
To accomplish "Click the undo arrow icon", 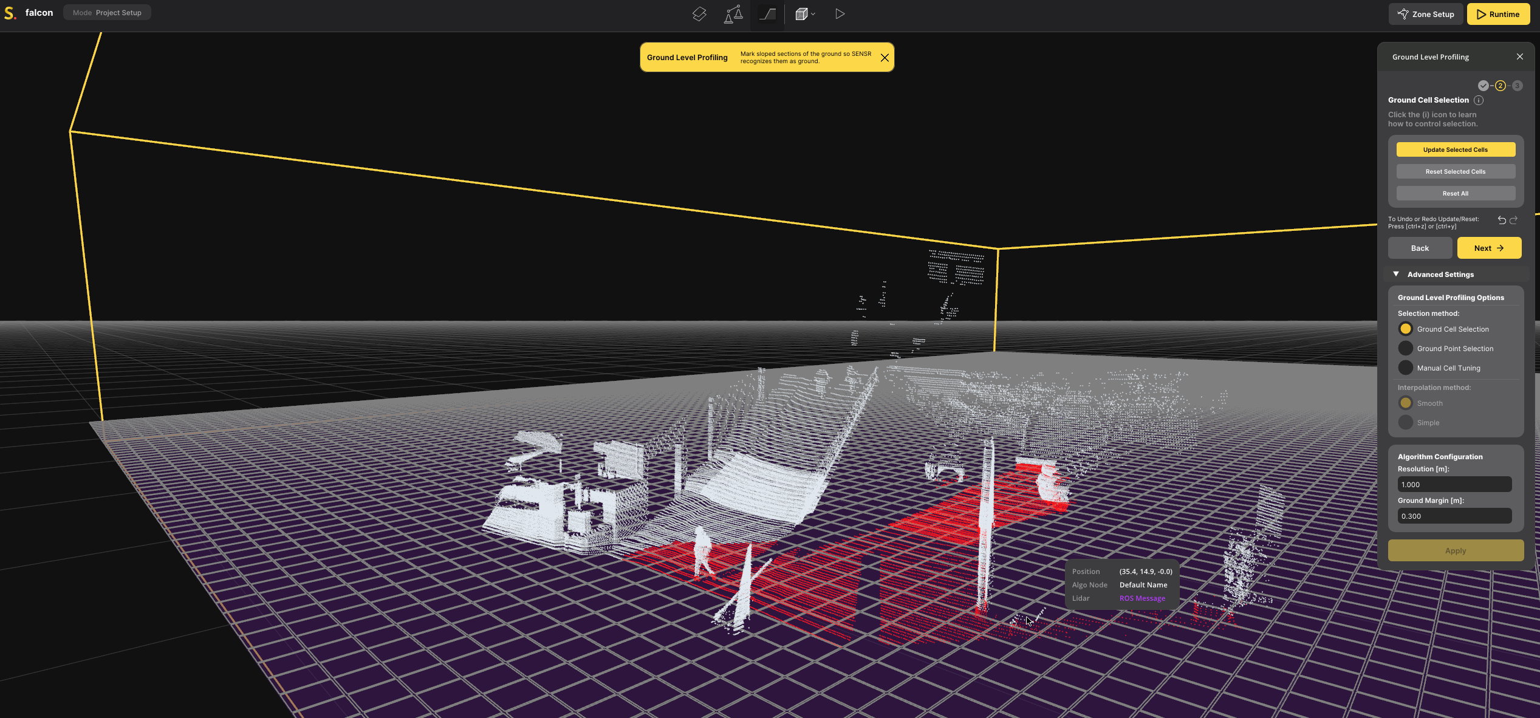I will coord(1502,220).
